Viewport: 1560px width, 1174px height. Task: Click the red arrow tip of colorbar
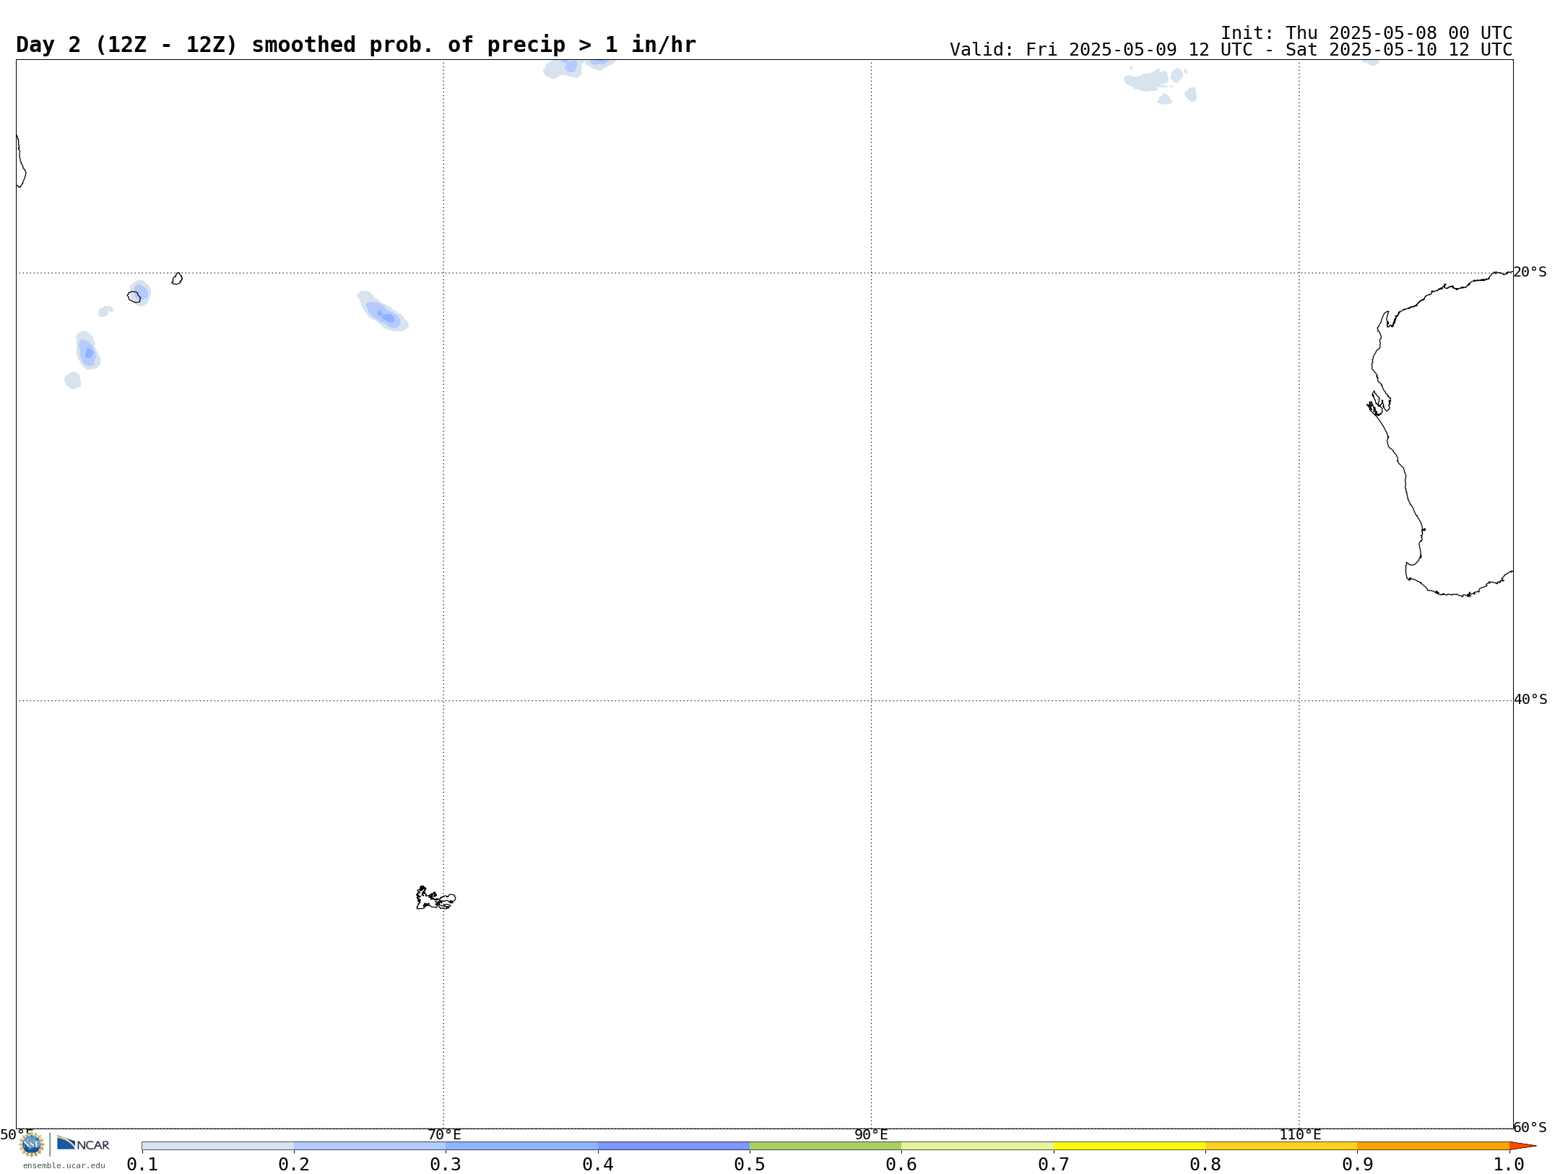pyautogui.click(x=1522, y=1146)
